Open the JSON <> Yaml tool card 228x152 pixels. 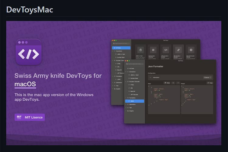[140, 52]
